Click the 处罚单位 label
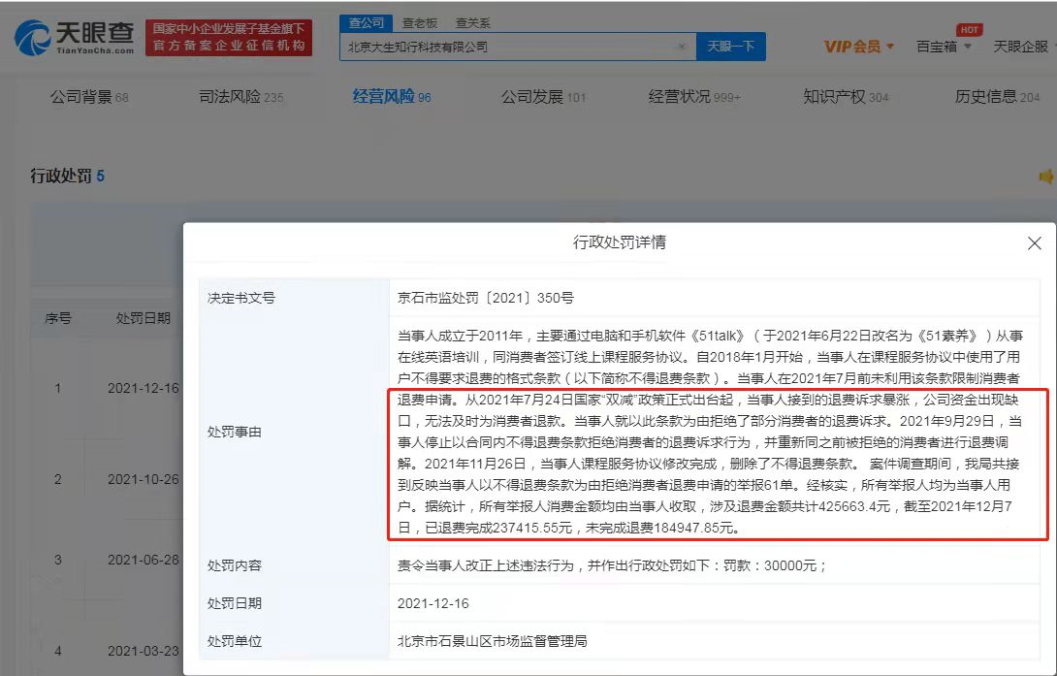Image resolution: width=1057 pixels, height=676 pixels. pyautogui.click(x=235, y=641)
